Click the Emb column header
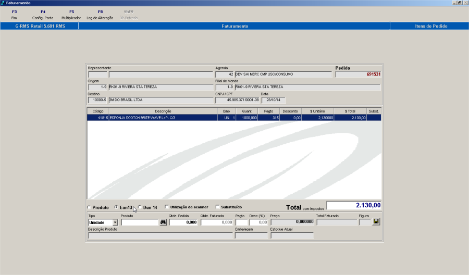 click(x=227, y=111)
